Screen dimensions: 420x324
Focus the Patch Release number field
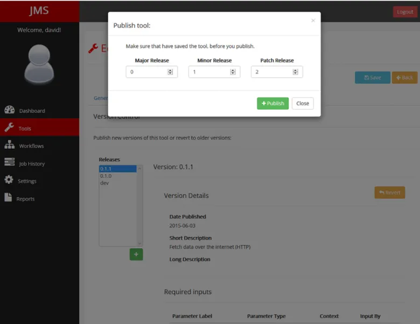[277, 72]
